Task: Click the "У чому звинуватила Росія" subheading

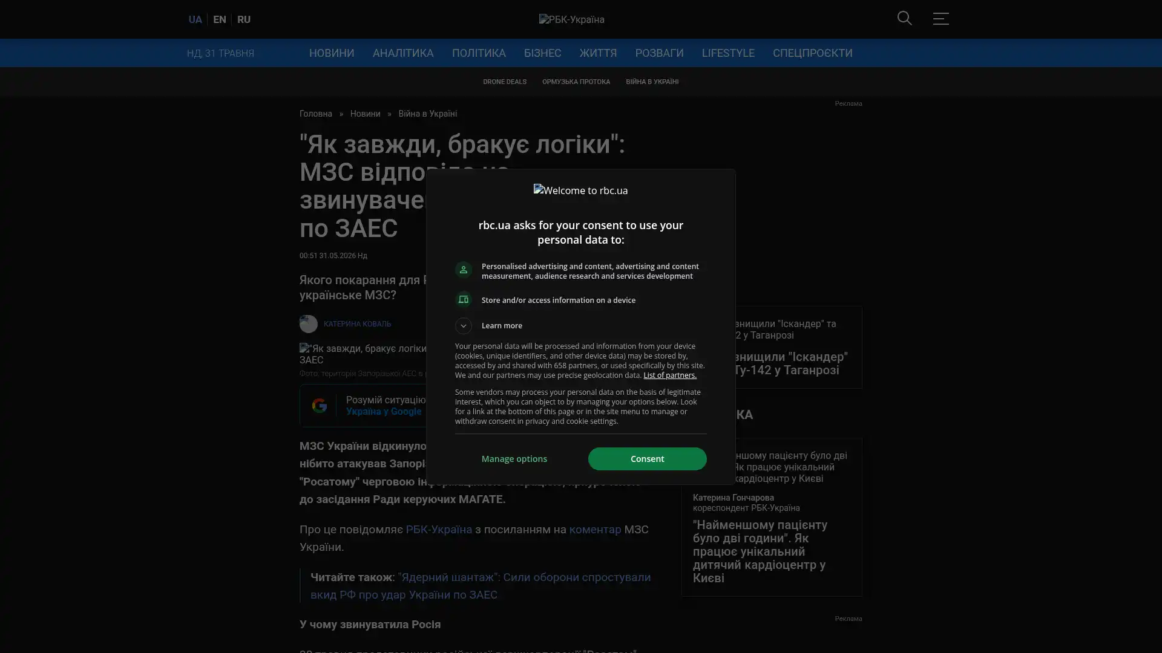Action: pos(370,625)
